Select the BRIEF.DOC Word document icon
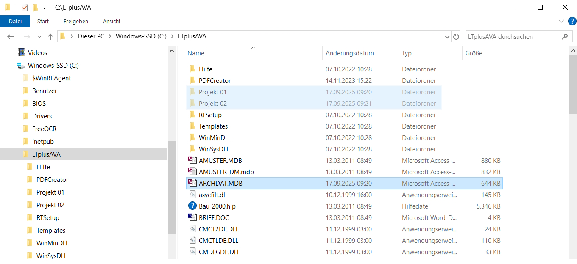 [x=192, y=218]
